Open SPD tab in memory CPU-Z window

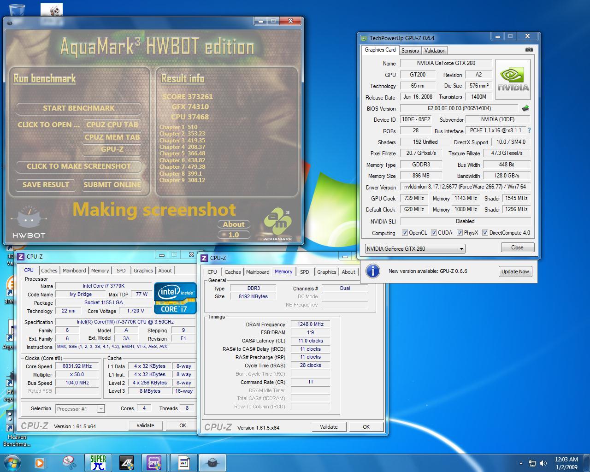click(x=305, y=272)
